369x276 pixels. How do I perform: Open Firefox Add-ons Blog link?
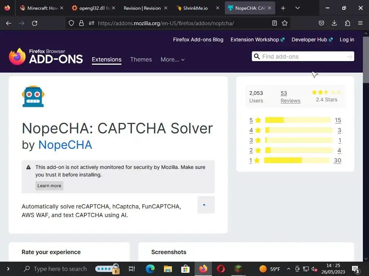click(198, 40)
